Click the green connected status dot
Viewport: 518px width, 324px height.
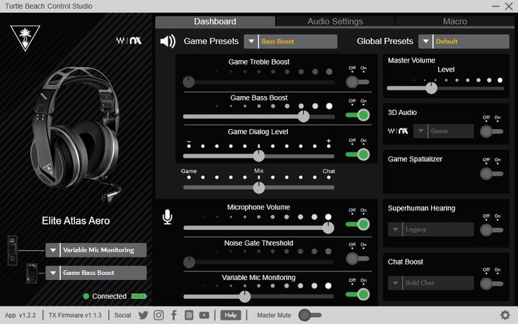click(86, 296)
